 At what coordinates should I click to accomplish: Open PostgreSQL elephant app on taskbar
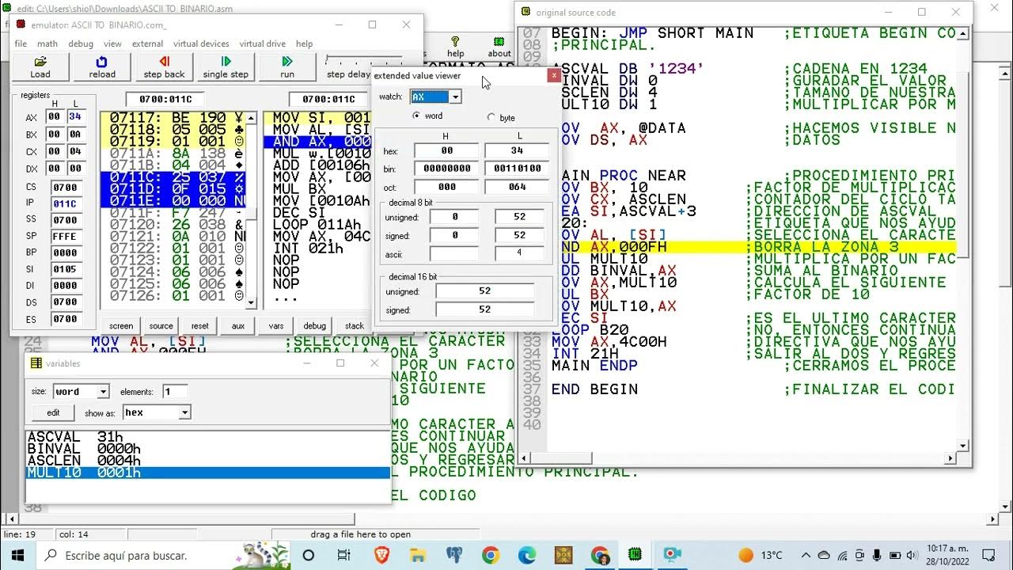454,555
